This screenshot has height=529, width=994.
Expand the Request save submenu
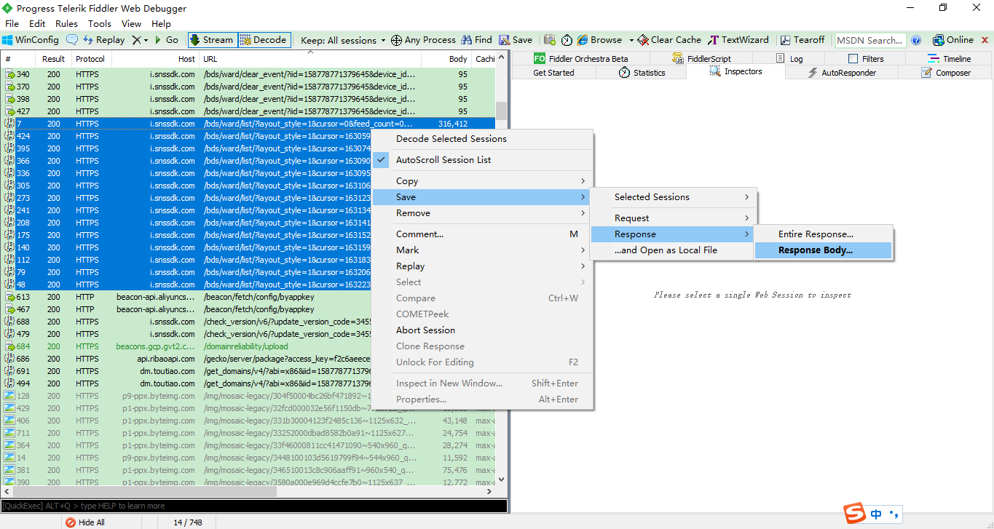(x=674, y=218)
